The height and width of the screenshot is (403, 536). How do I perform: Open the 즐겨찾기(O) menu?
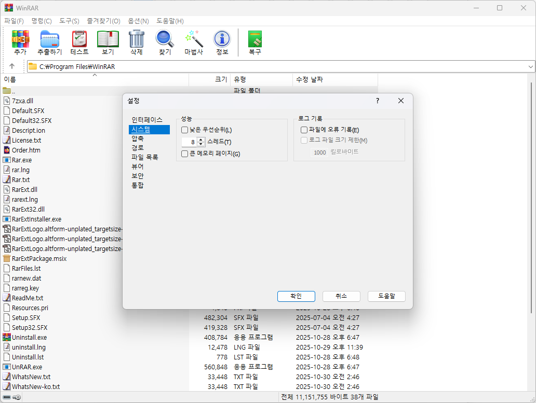(x=103, y=21)
